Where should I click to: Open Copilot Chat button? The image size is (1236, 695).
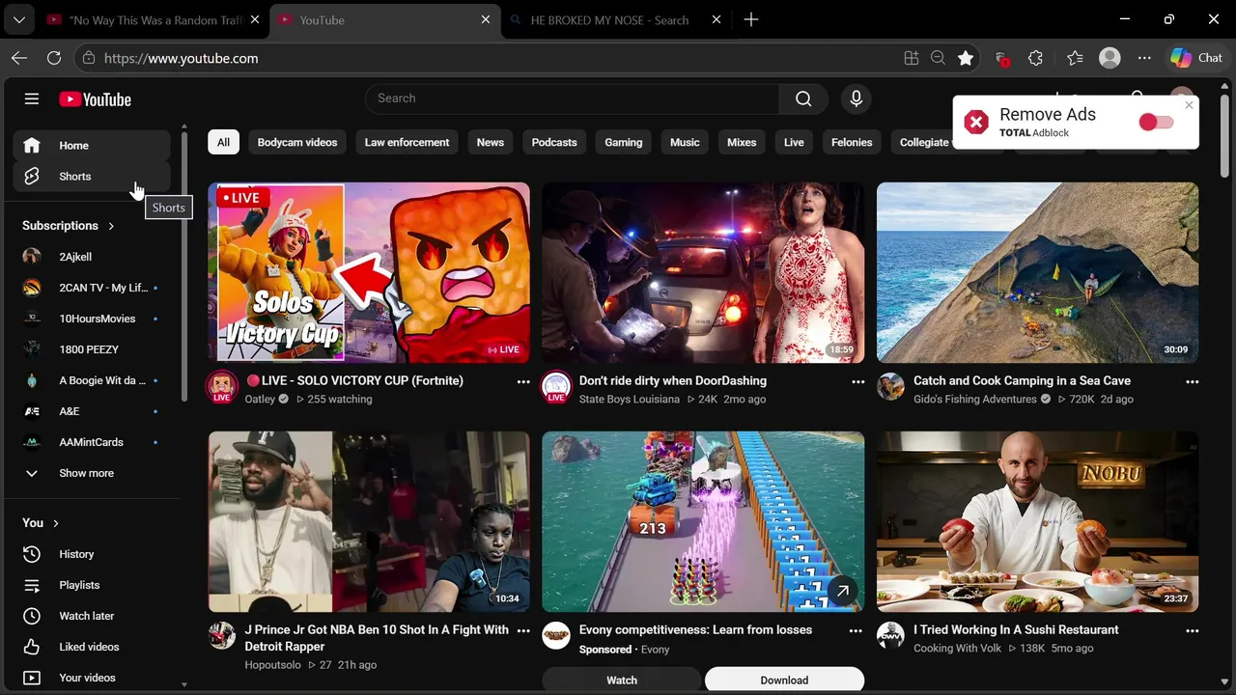[x=1196, y=58]
